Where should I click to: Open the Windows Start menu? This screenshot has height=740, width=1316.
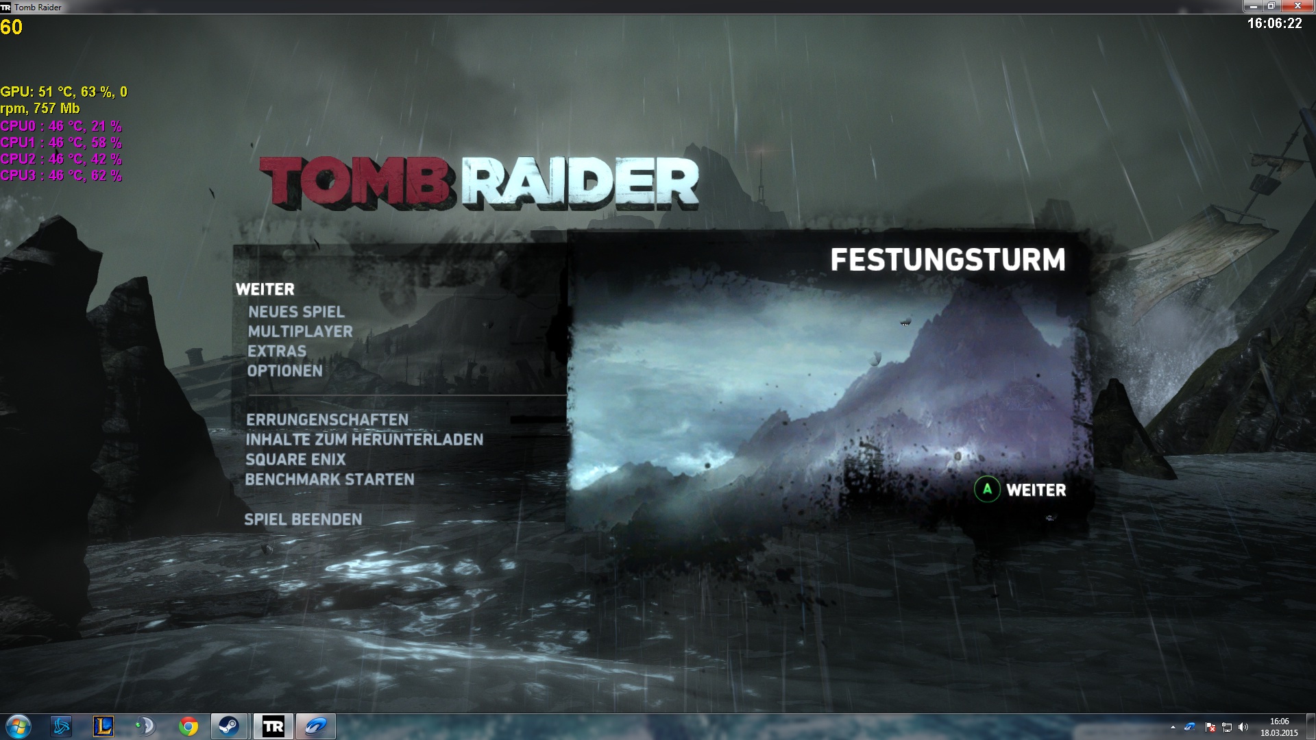pos(19,726)
